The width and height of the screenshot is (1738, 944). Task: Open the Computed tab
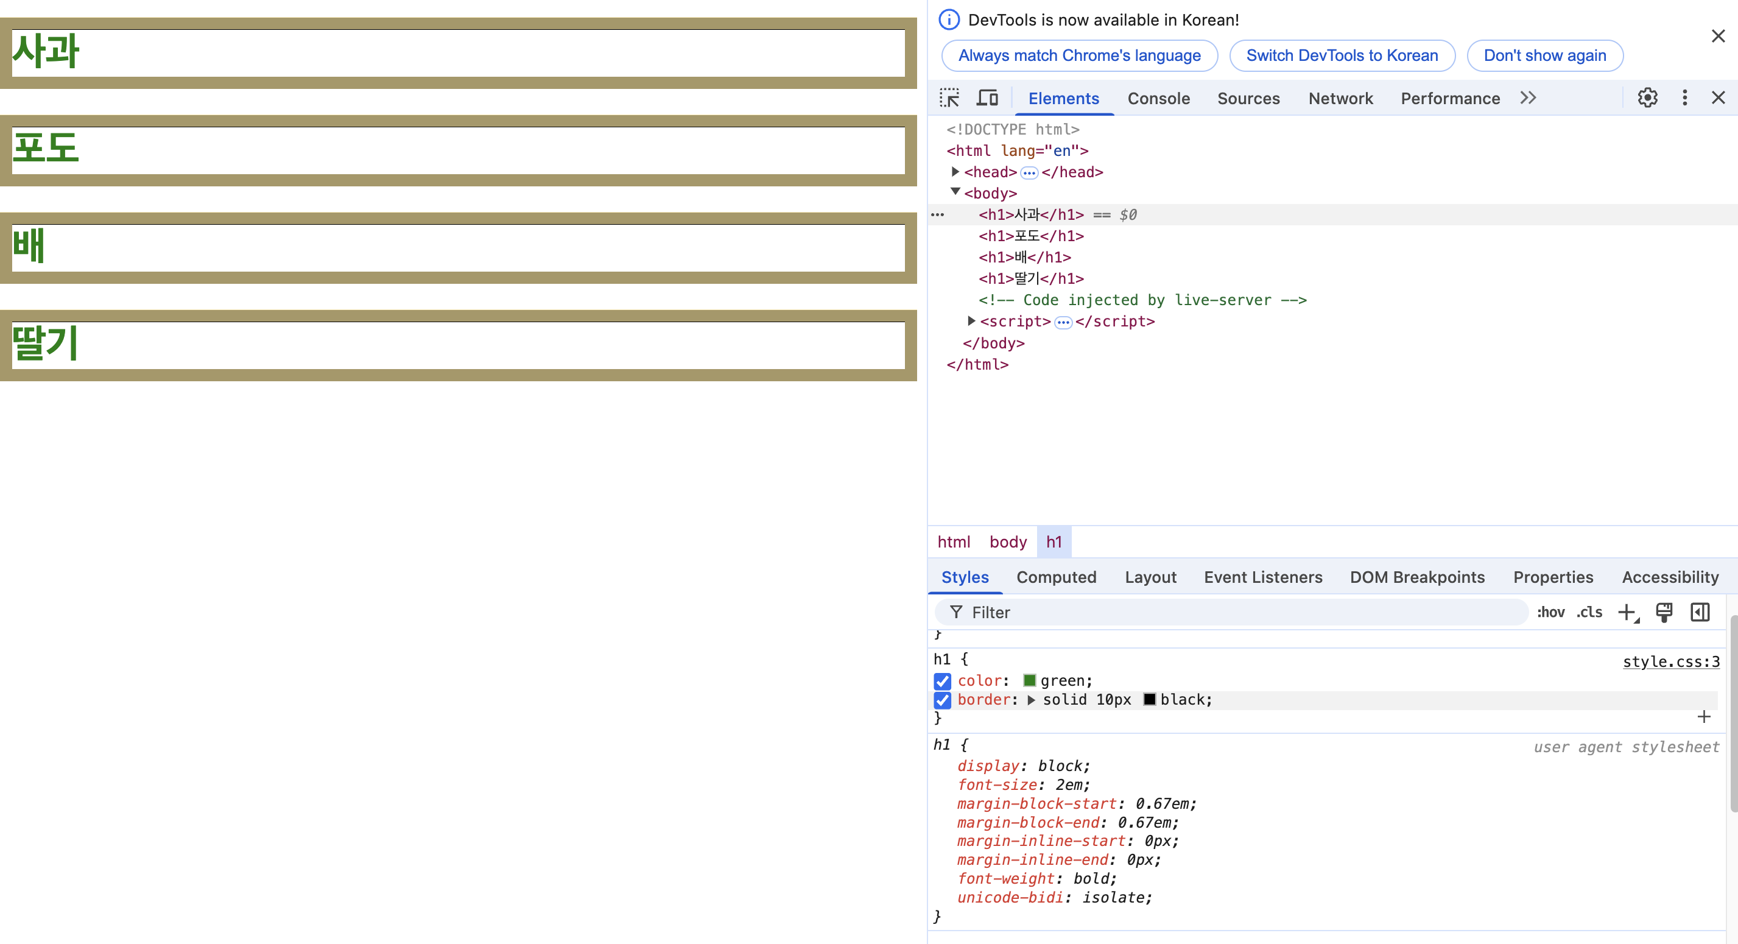pos(1056,577)
